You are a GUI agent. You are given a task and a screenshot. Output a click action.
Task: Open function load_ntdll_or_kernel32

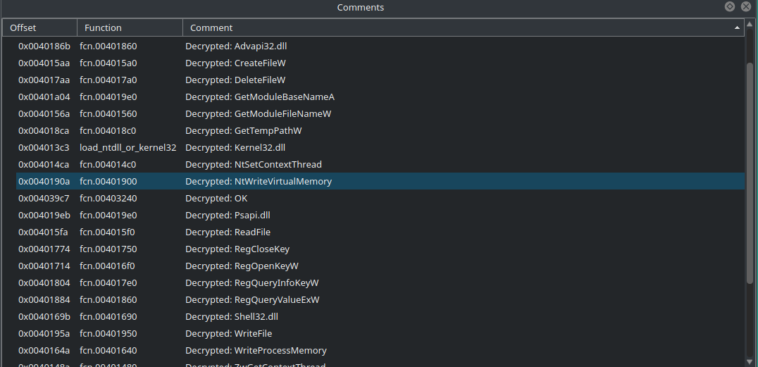click(128, 148)
